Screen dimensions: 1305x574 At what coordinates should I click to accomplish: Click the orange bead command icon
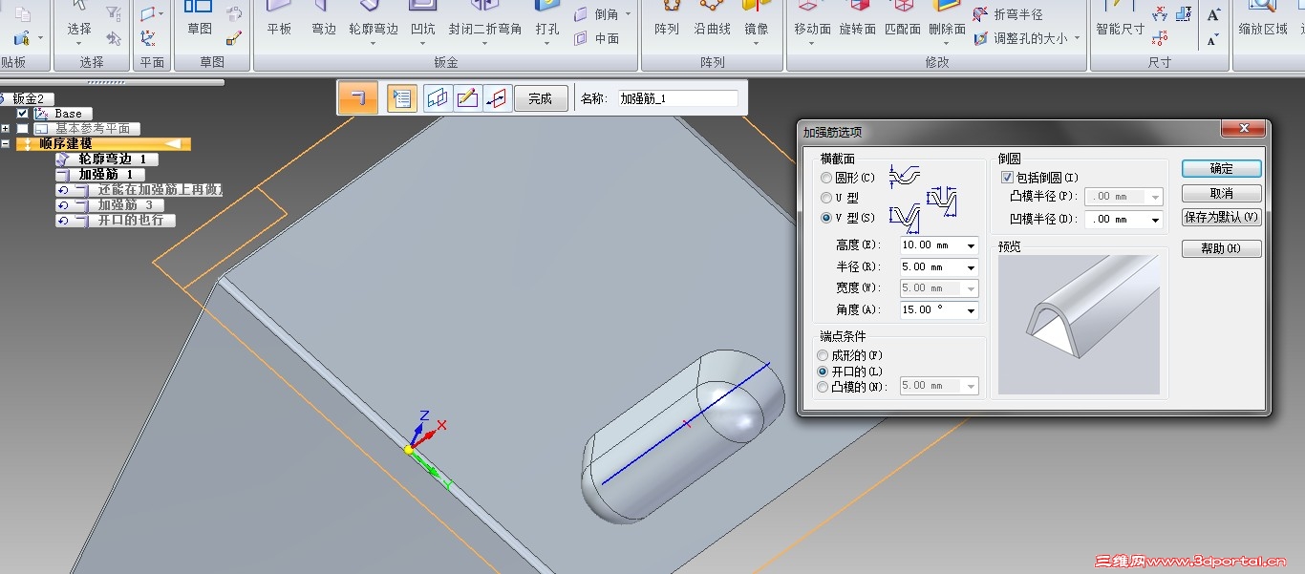[x=358, y=98]
